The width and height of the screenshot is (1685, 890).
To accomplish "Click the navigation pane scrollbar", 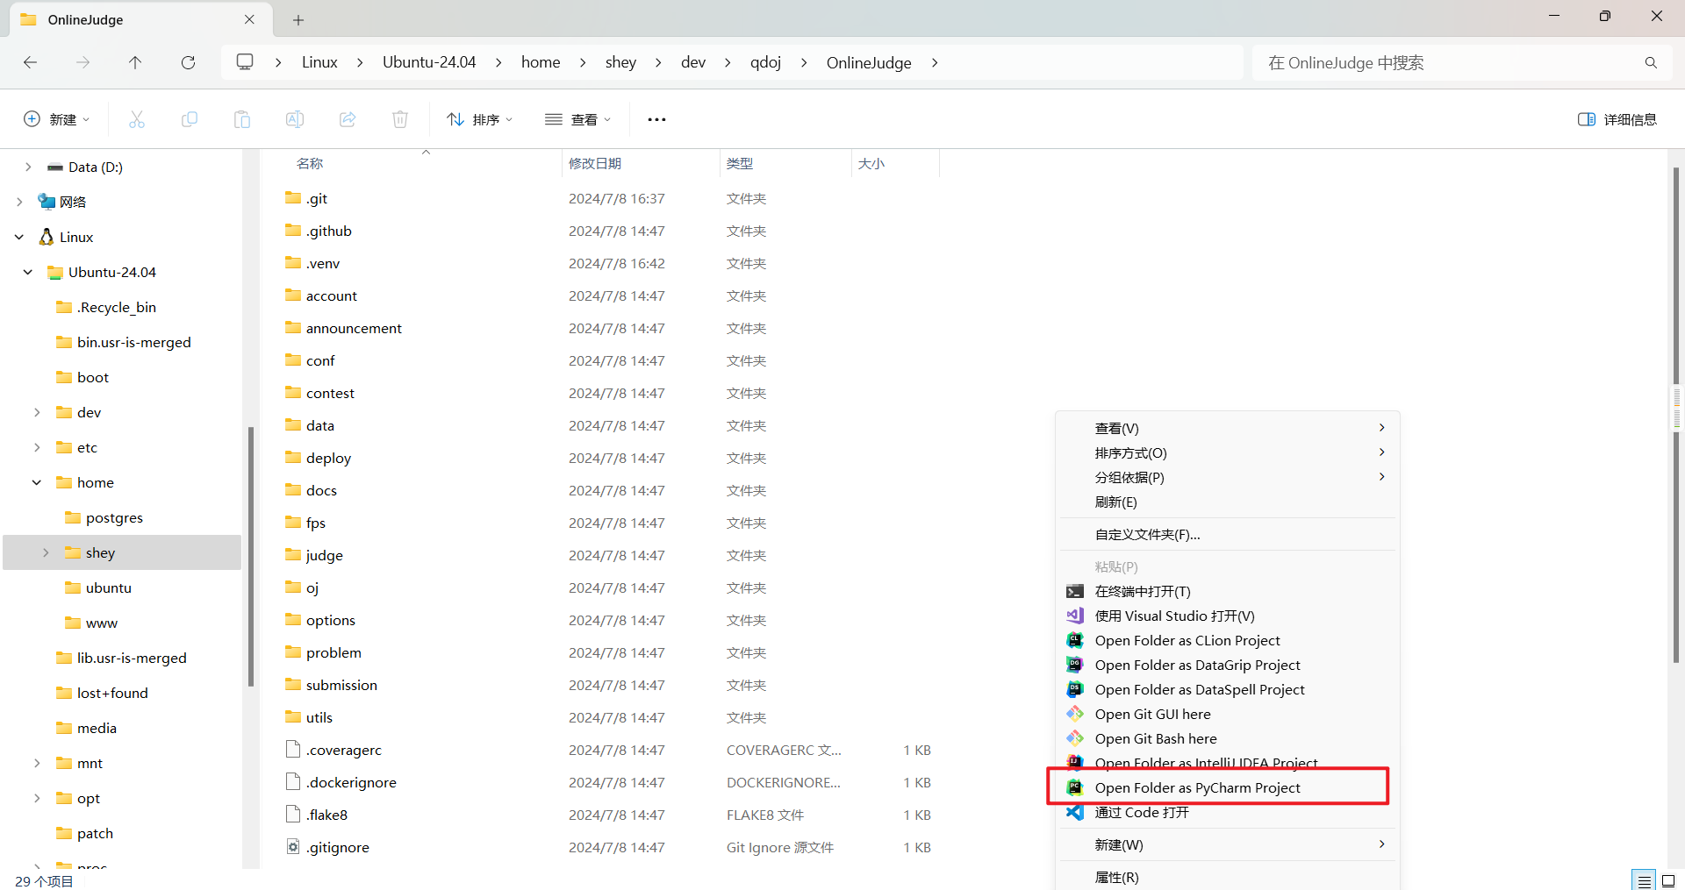I will point(251,556).
